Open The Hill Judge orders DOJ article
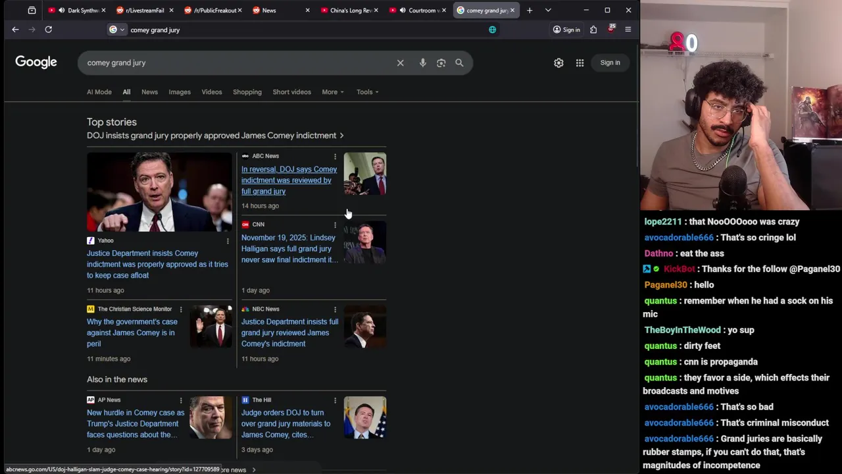 286,423
